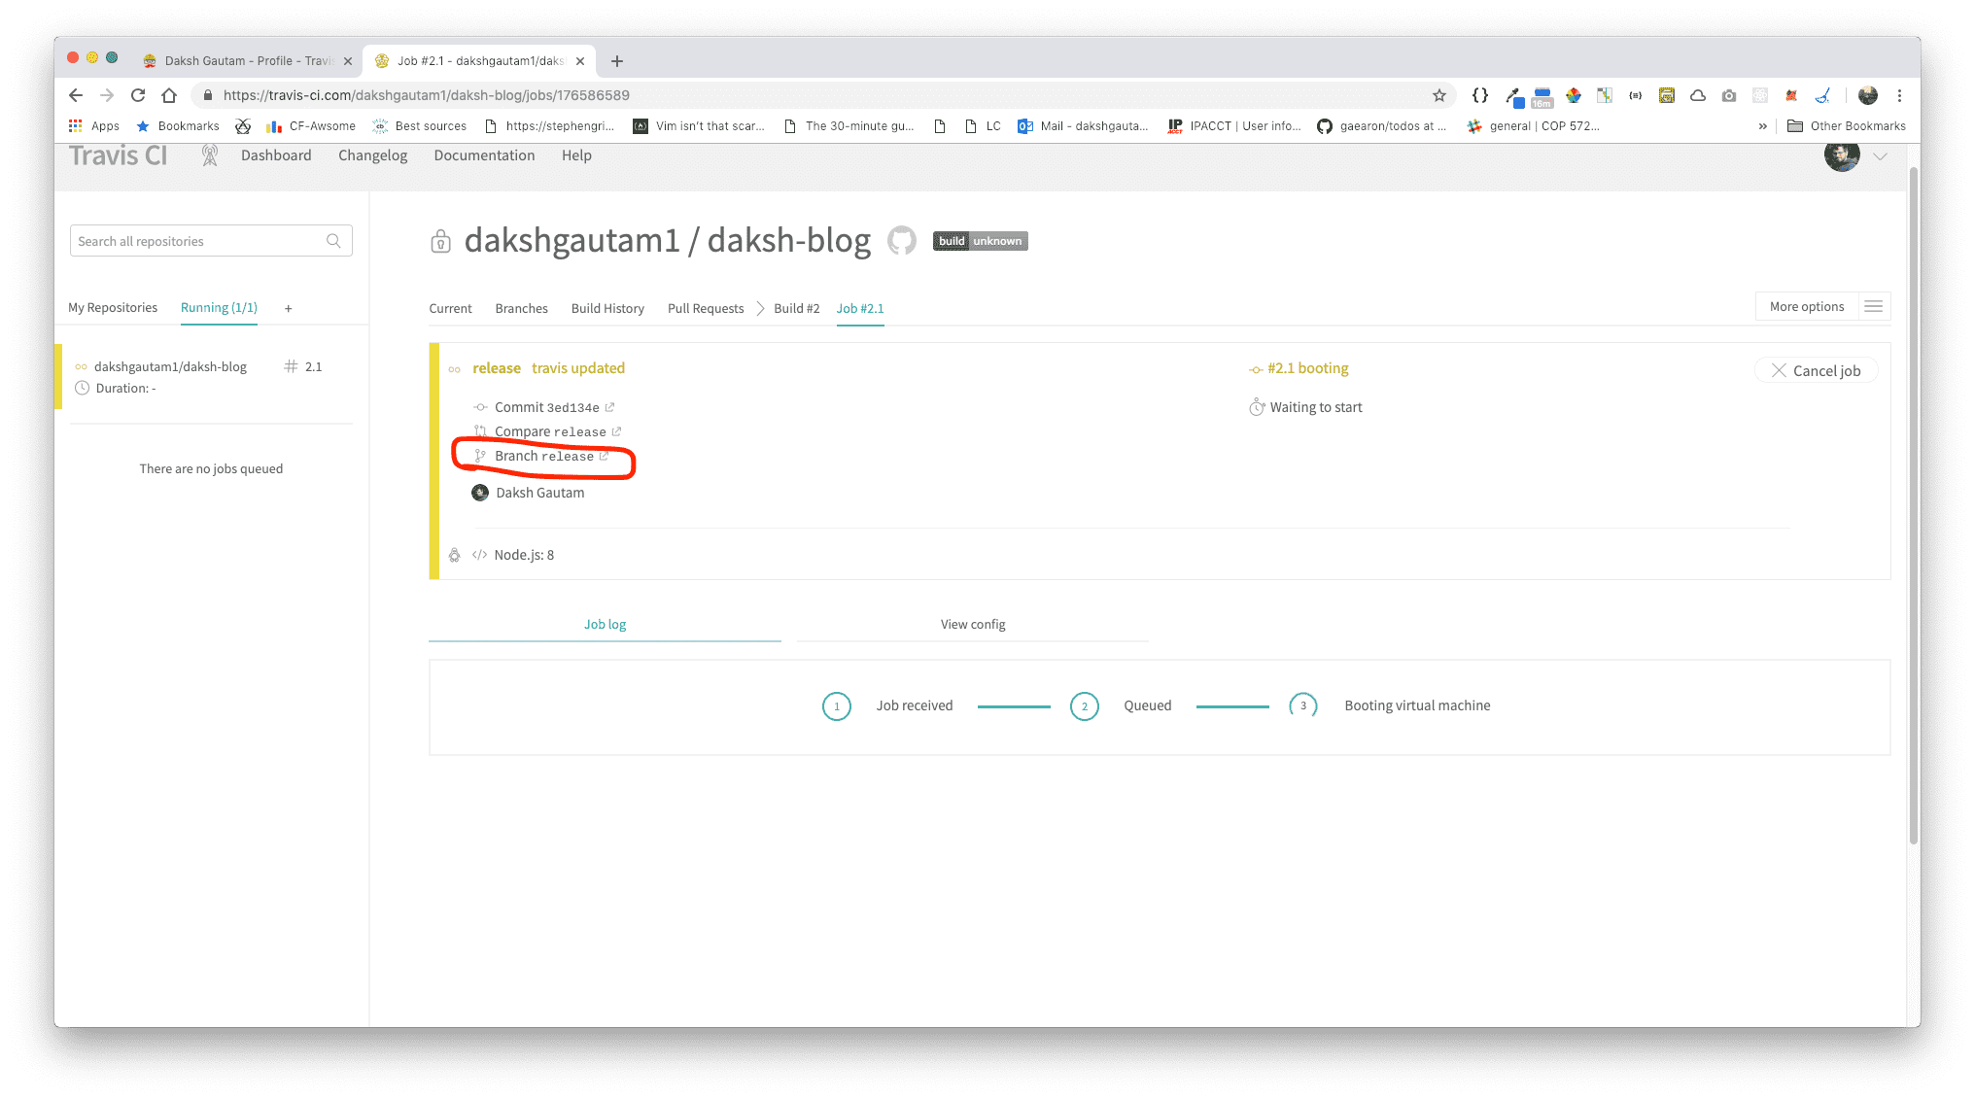Click the browser address bar URL

427,95
